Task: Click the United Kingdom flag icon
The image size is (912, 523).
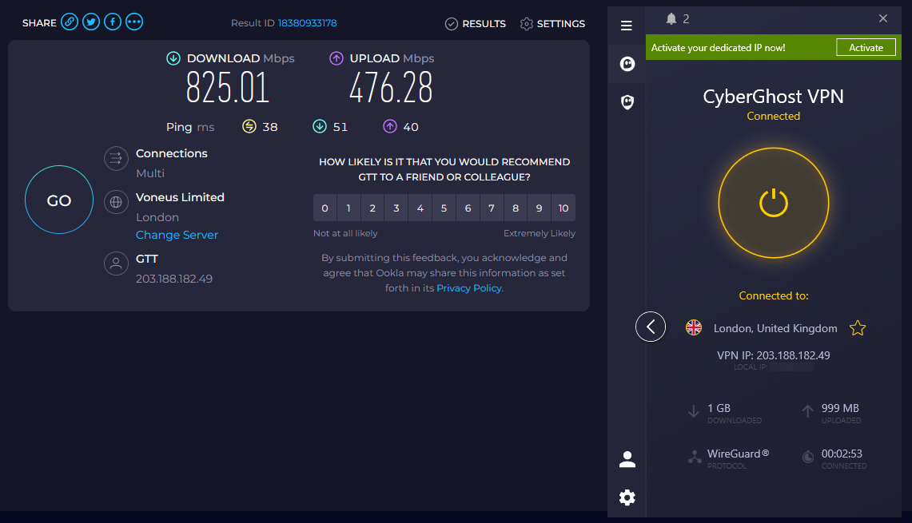Action: coord(693,327)
